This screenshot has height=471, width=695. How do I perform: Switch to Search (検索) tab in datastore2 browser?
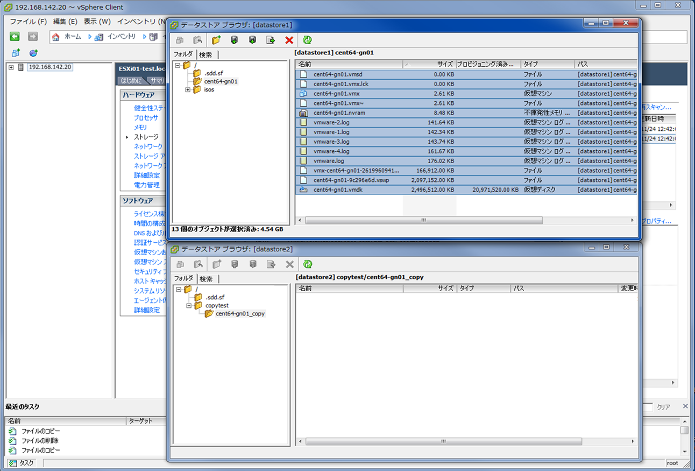pyautogui.click(x=206, y=279)
